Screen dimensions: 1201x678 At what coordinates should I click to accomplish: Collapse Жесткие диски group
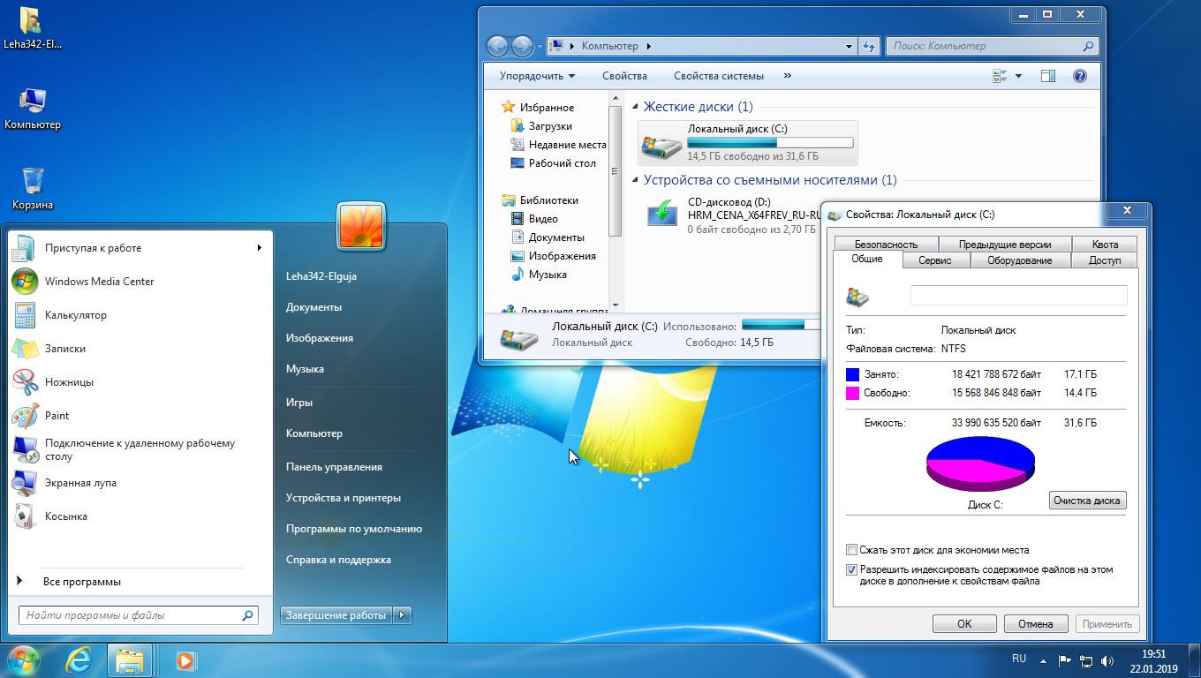(x=635, y=107)
